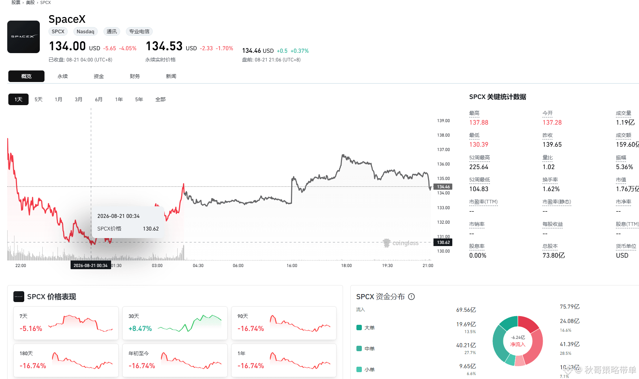Select the 6月 chart range
Viewport: 639px width, 379px height.
click(x=99, y=99)
